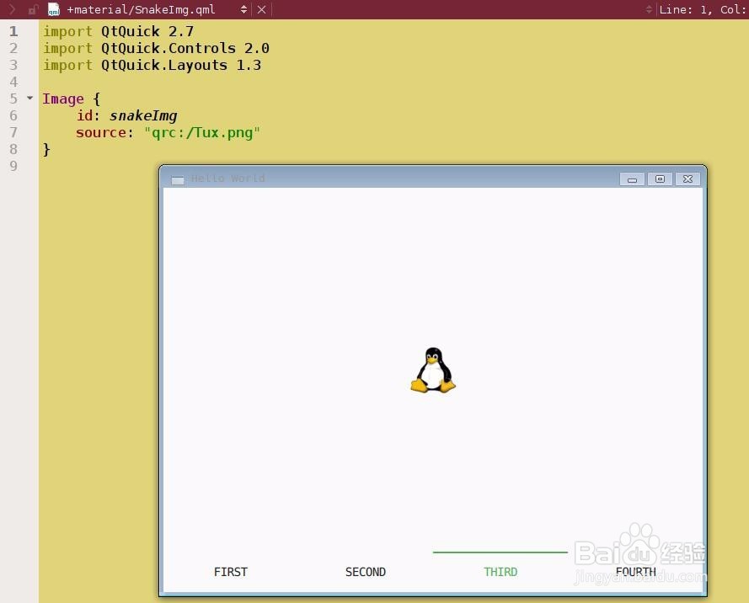This screenshot has width=749, height=603.
Task: Open the symbol selector arrows near Line indicator
Action: (x=648, y=9)
